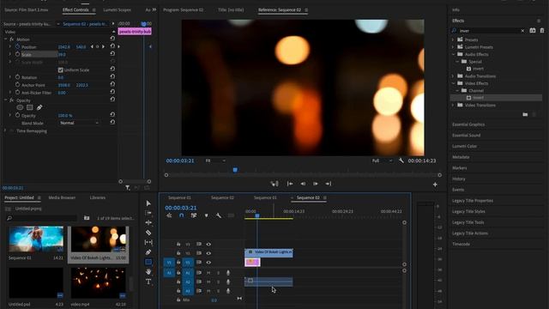Toggle lock on audio track A3
549x309 pixels.
click(178, 291)
